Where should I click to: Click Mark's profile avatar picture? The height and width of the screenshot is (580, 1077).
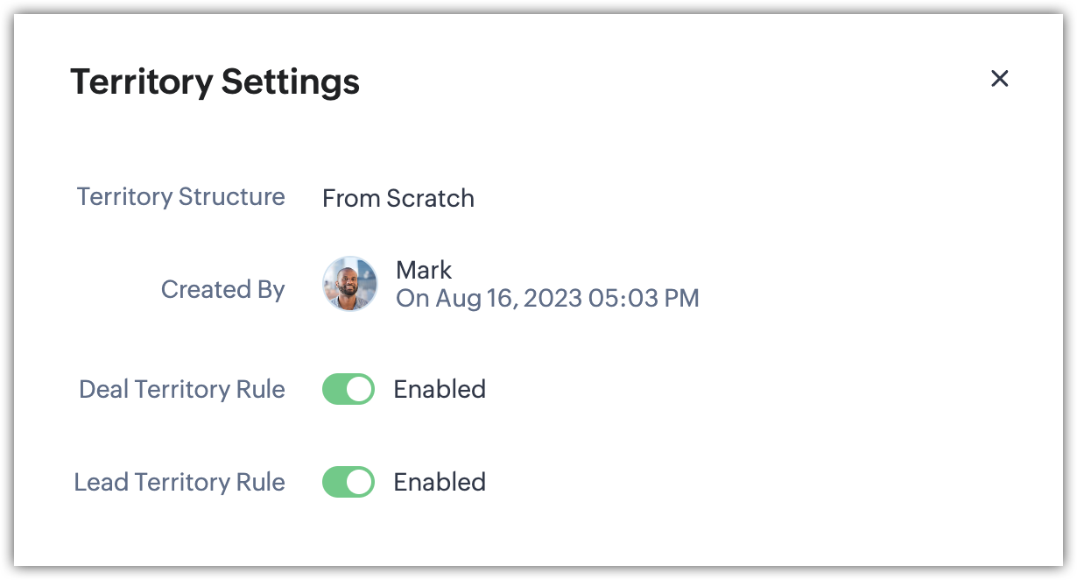pos(349,284)
